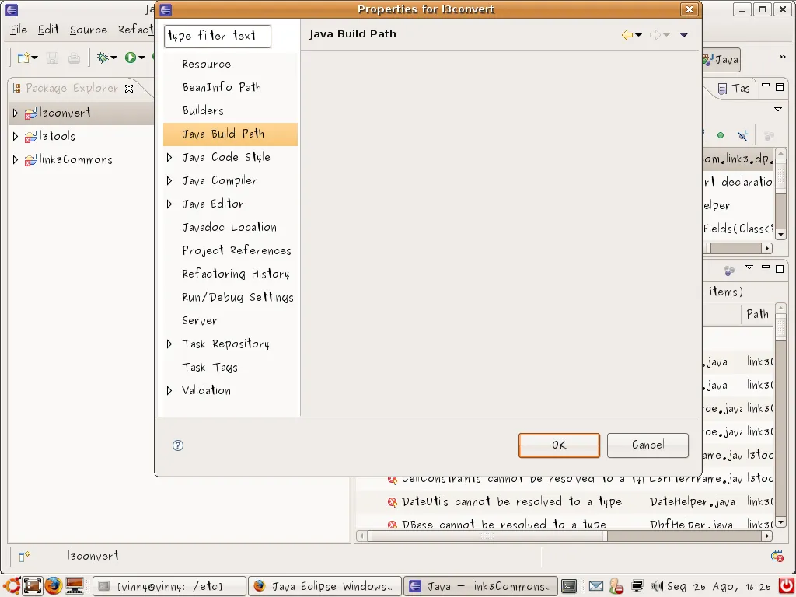Switch to Java Eclipse Windows Firefox taskbar window

point(325,586)
